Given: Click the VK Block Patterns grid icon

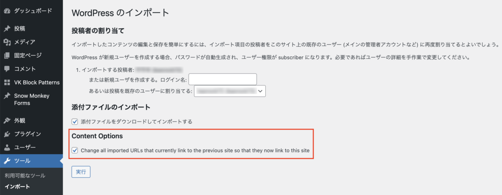Looking at the screenshot, I should pos(7,82).
